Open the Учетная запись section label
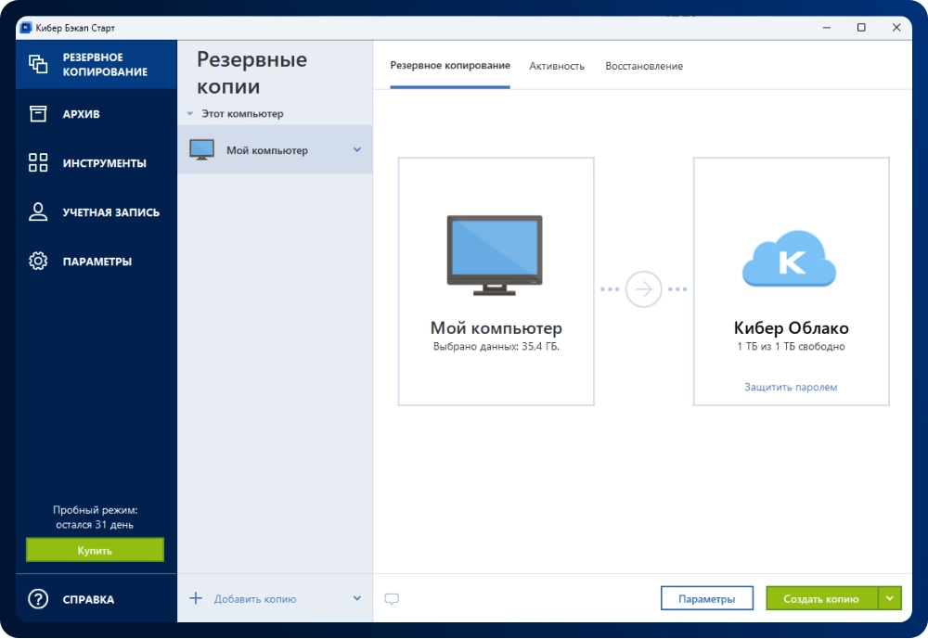The image size is (928, 639). tap(111, 212)
